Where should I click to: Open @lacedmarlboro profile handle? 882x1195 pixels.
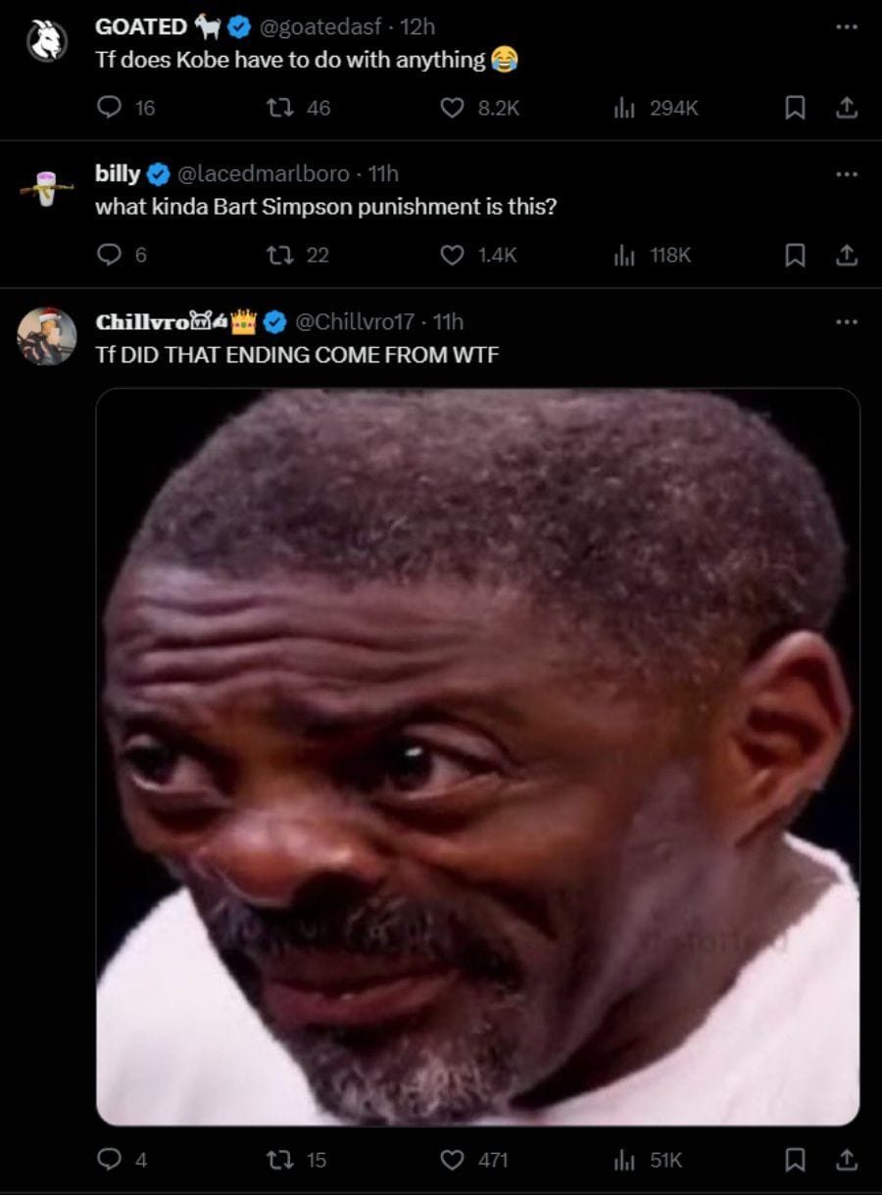[x=262, y=173]
